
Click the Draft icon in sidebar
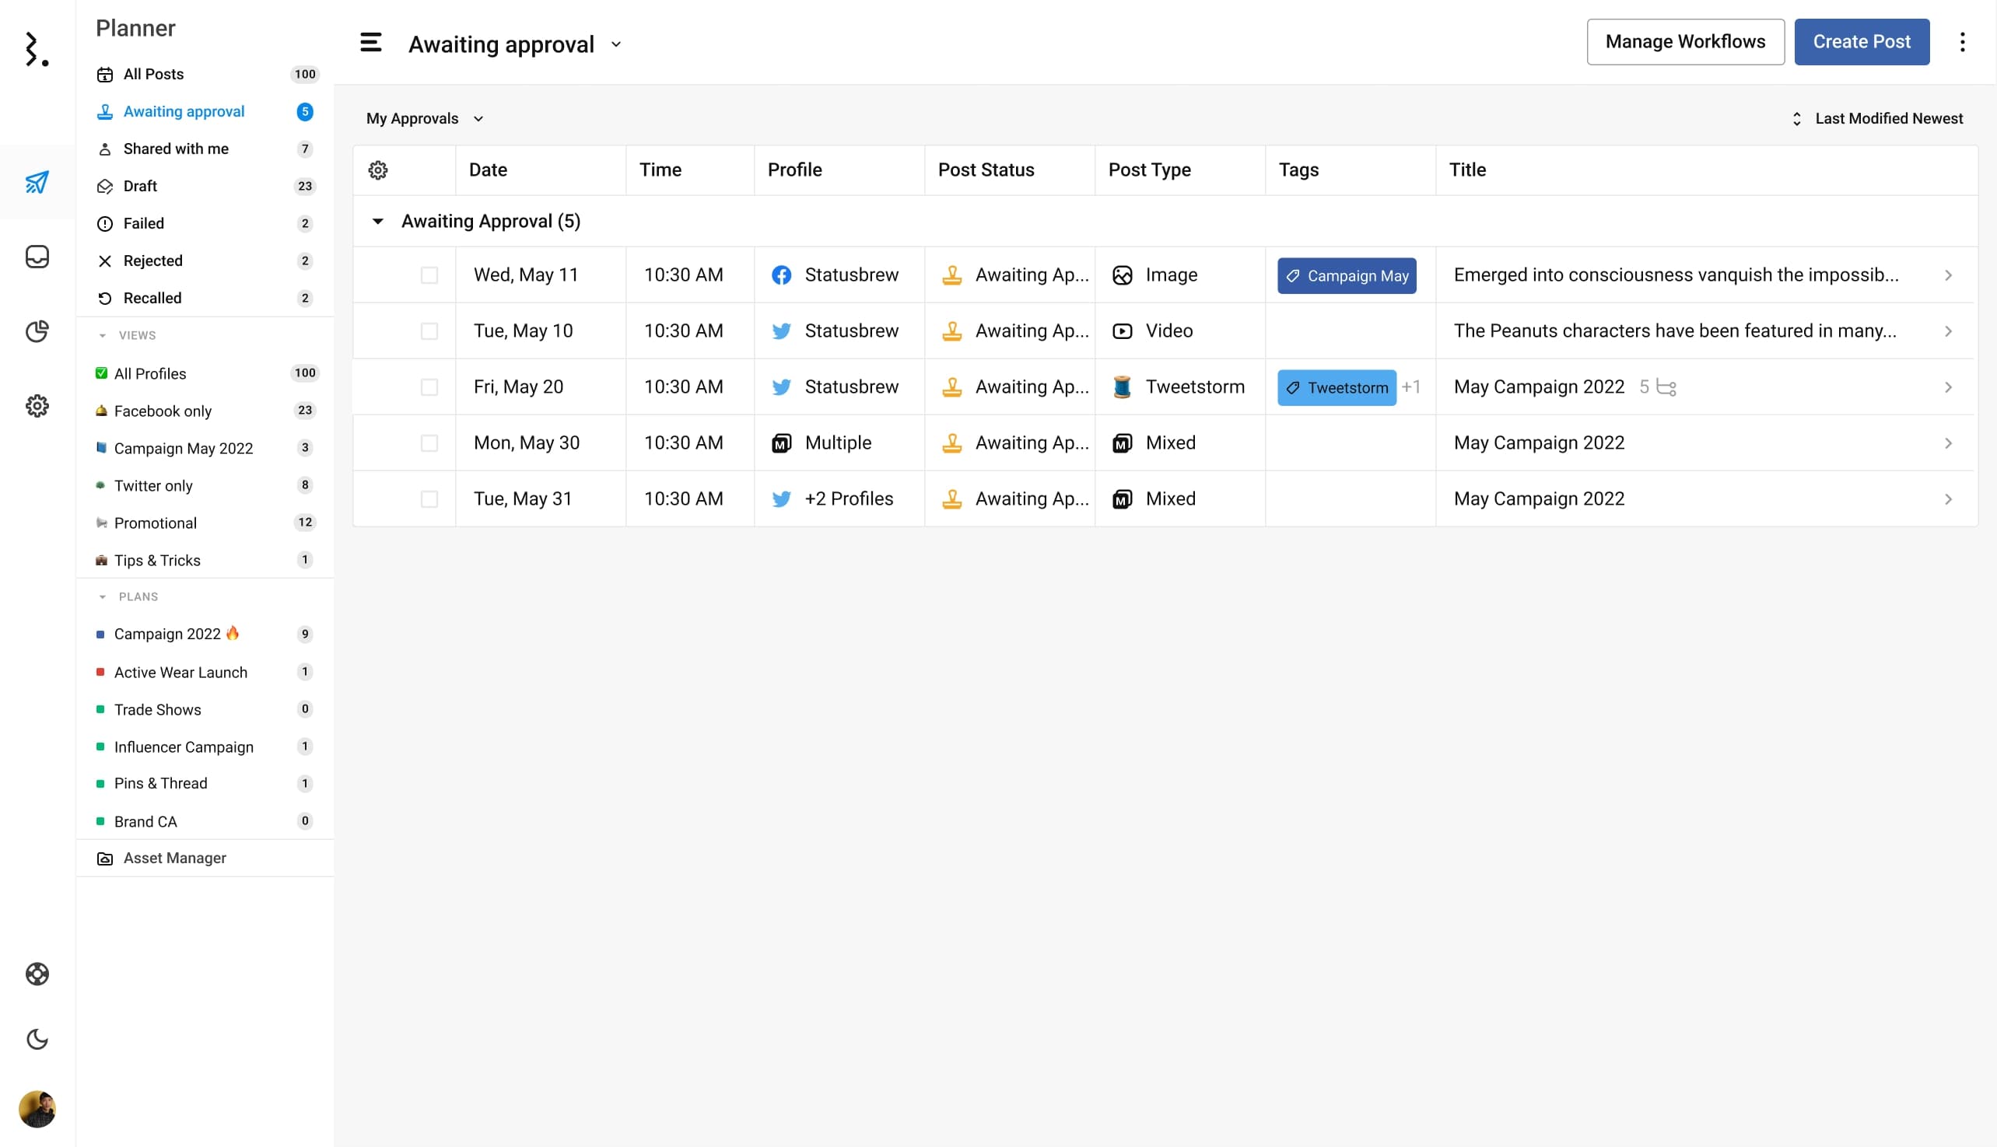[105, 187]
